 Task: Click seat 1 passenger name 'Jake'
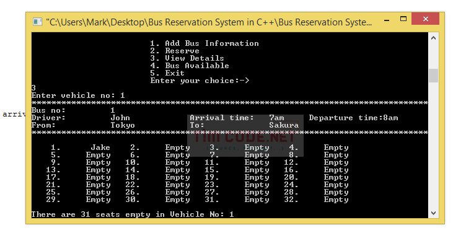click(x=100, y=147)
